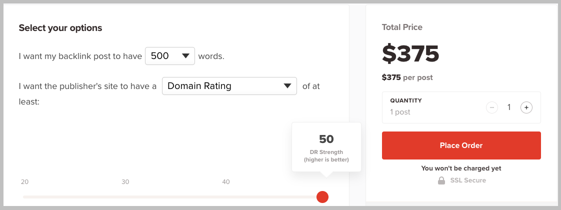Click the QUANTITY label in the order box
561x210 pixels.
tap(405, 100)
